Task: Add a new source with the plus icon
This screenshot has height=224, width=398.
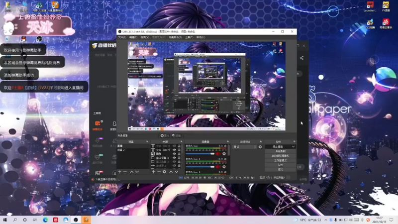Action: pos(153,172)
